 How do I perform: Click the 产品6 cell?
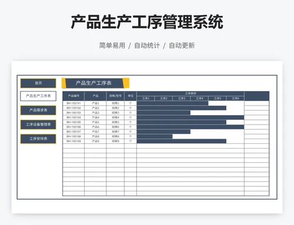pos(95,127)
